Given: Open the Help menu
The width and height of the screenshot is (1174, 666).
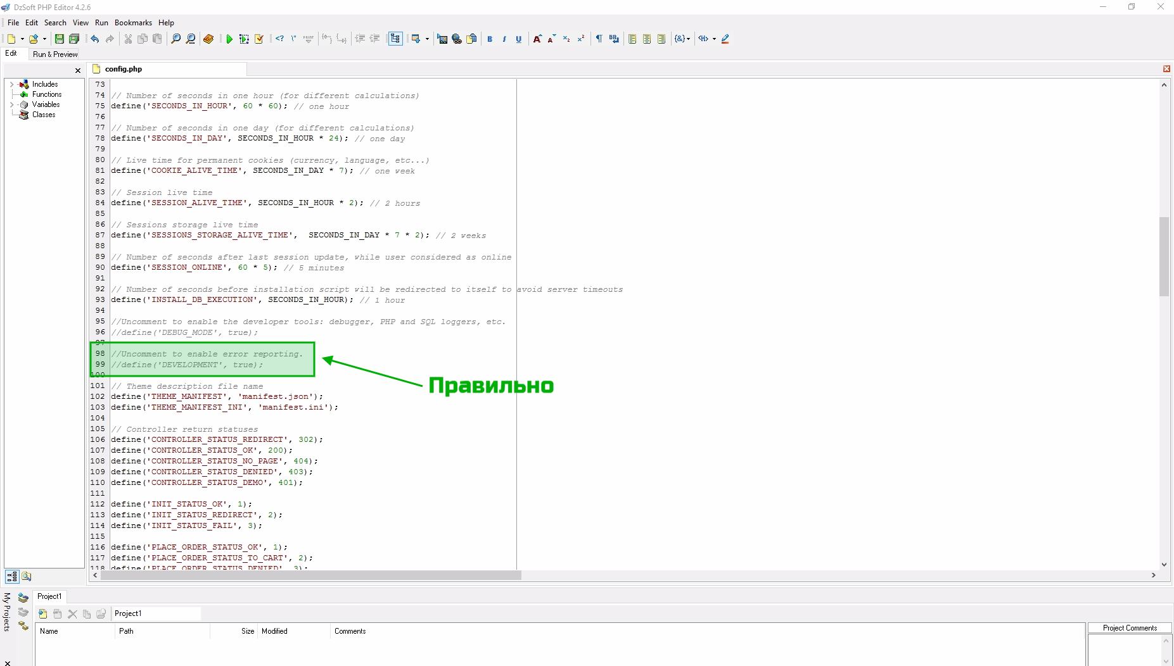Looking at the screenshot, I should tap(166, 23).
